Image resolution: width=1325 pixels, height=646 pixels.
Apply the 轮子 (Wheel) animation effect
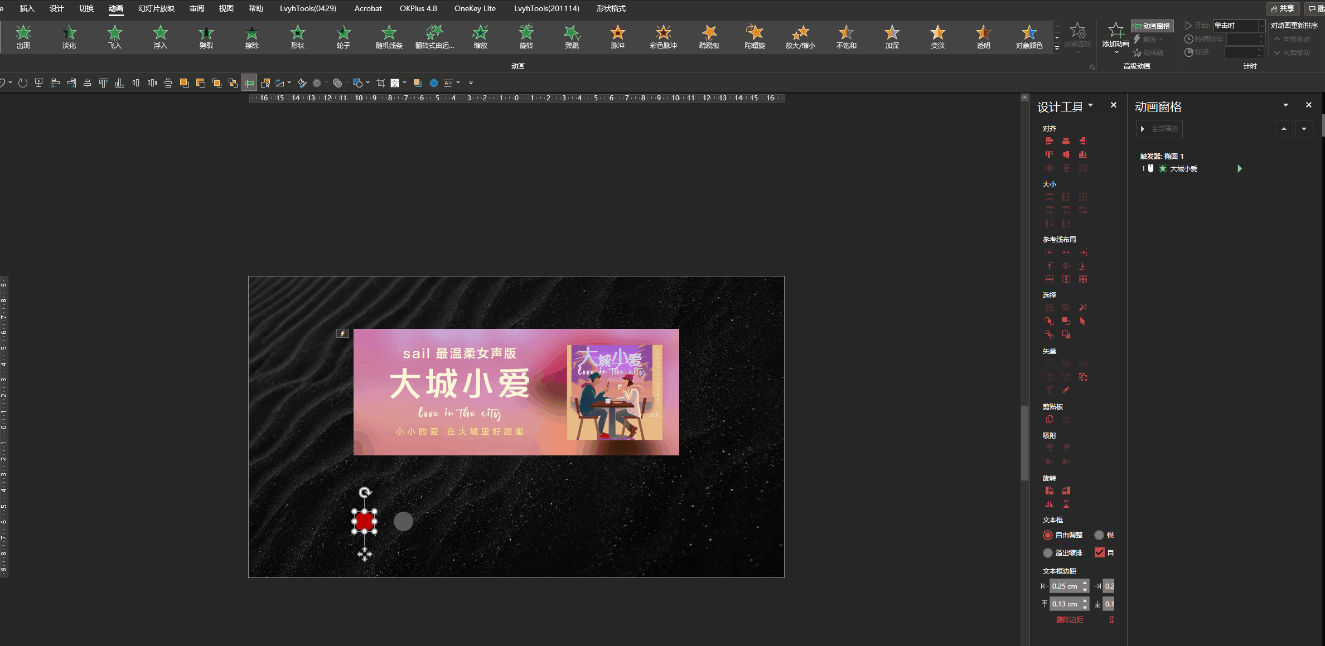344,37
